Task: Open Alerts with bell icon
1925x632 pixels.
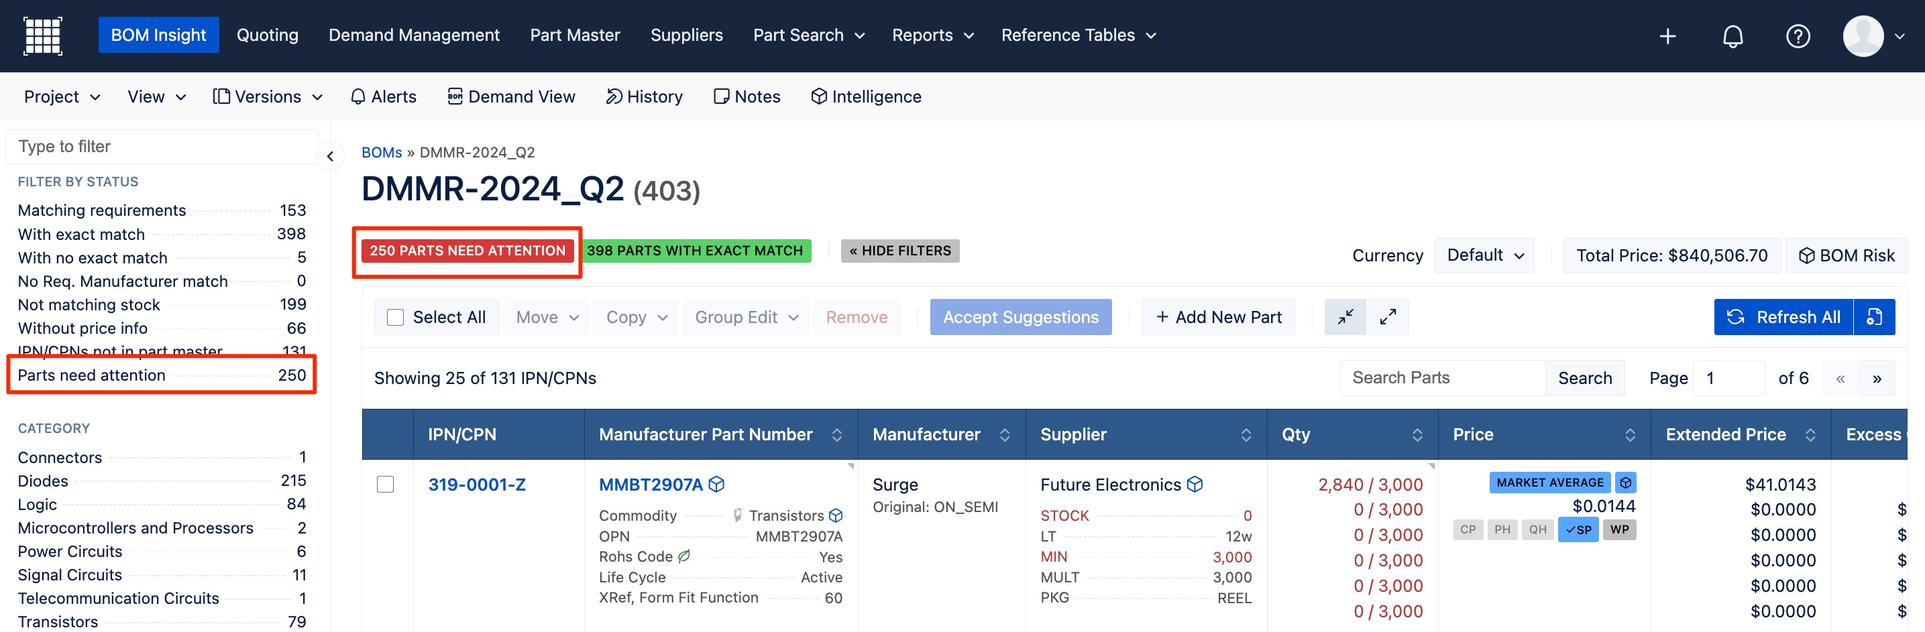Action: pos(384,97)
